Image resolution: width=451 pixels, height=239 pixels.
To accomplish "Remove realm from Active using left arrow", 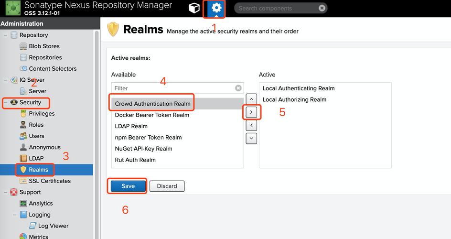I will coord(251,125).
